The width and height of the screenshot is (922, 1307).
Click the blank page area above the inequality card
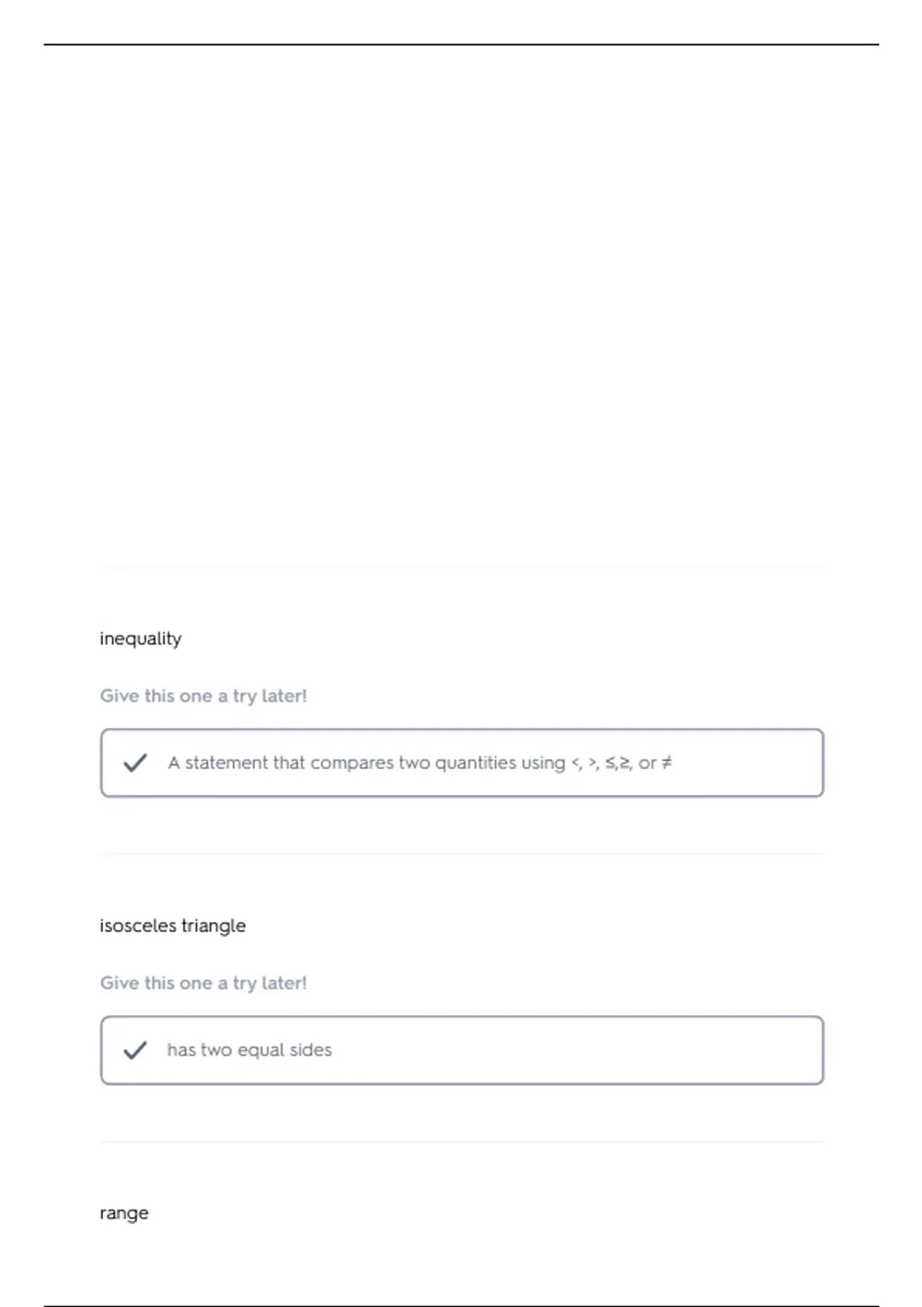click(461, 308)
